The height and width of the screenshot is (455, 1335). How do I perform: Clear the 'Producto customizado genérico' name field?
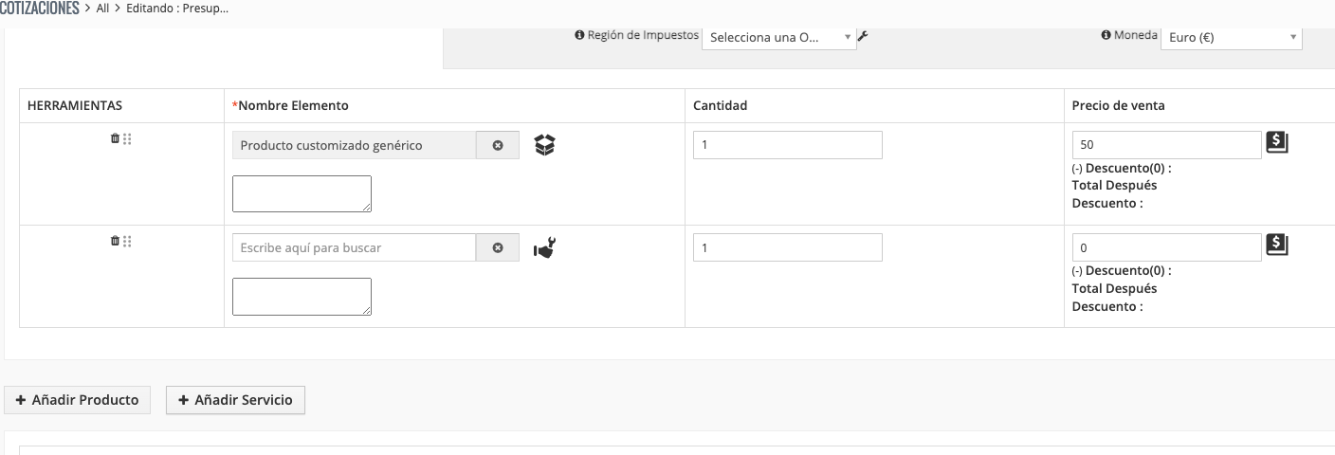click(x=498, y=145)
